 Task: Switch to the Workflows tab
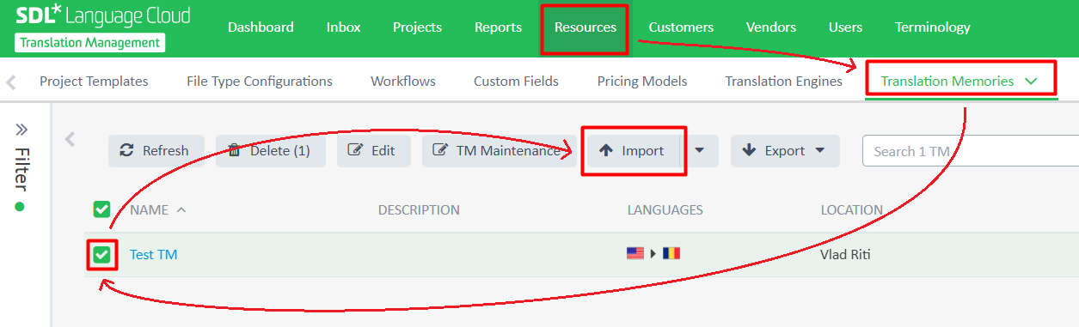tap(403, 82)
